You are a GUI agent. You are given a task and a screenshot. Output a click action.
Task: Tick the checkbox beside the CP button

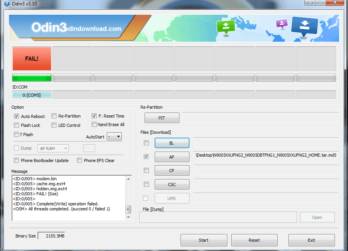146,171
